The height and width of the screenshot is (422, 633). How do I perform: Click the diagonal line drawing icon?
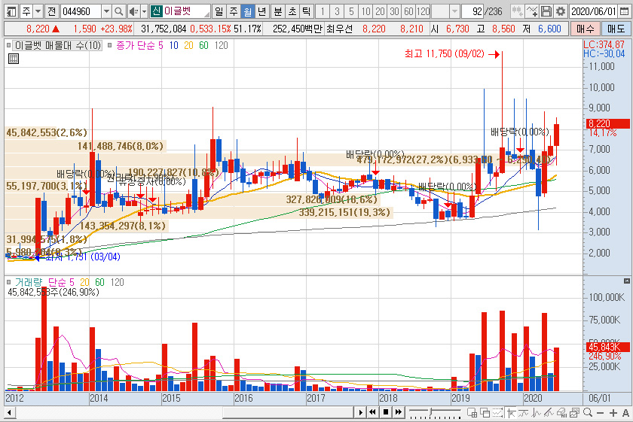[x=549, y=412]
